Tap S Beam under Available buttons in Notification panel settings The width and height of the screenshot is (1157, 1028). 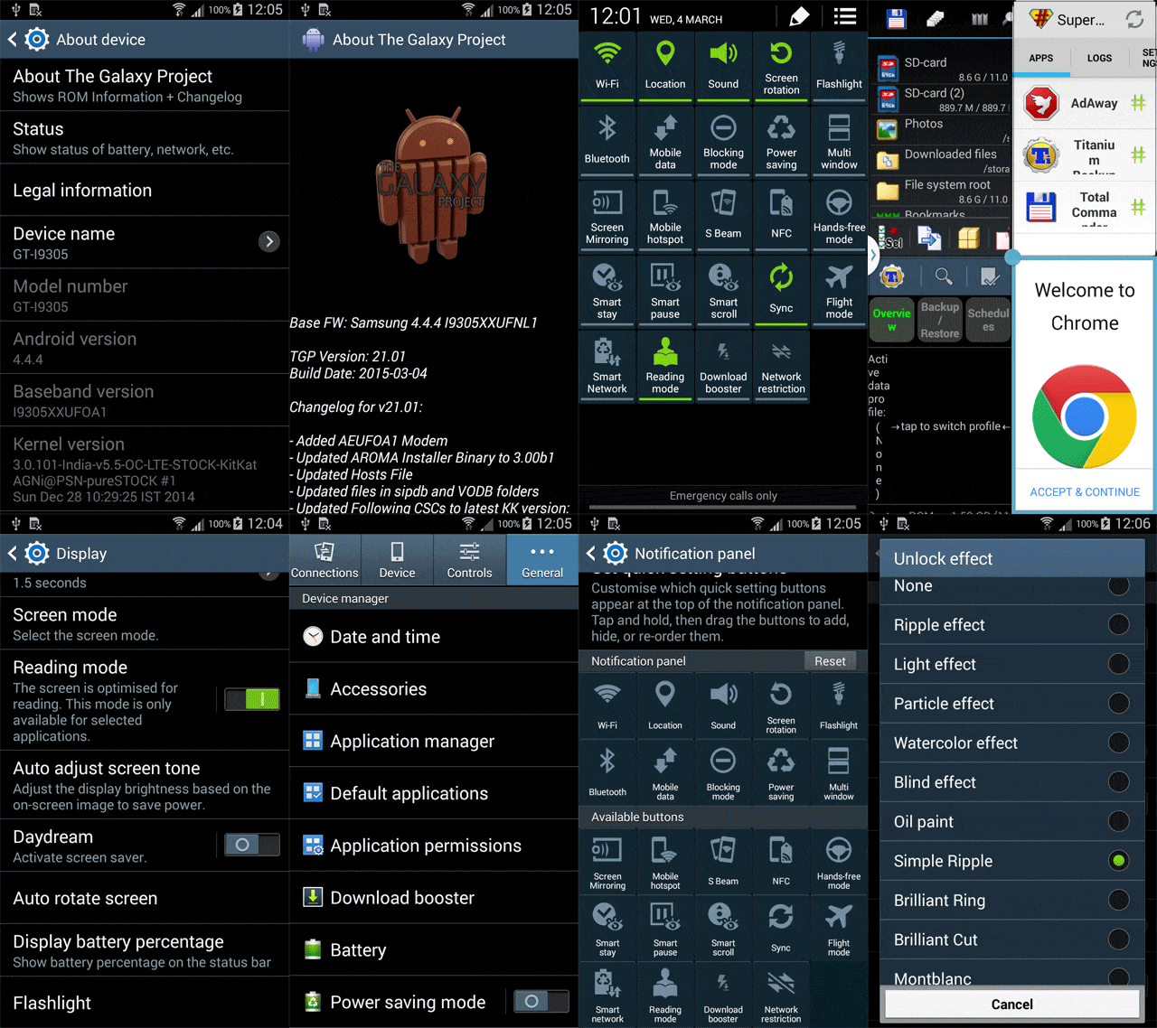coord(723,860)
